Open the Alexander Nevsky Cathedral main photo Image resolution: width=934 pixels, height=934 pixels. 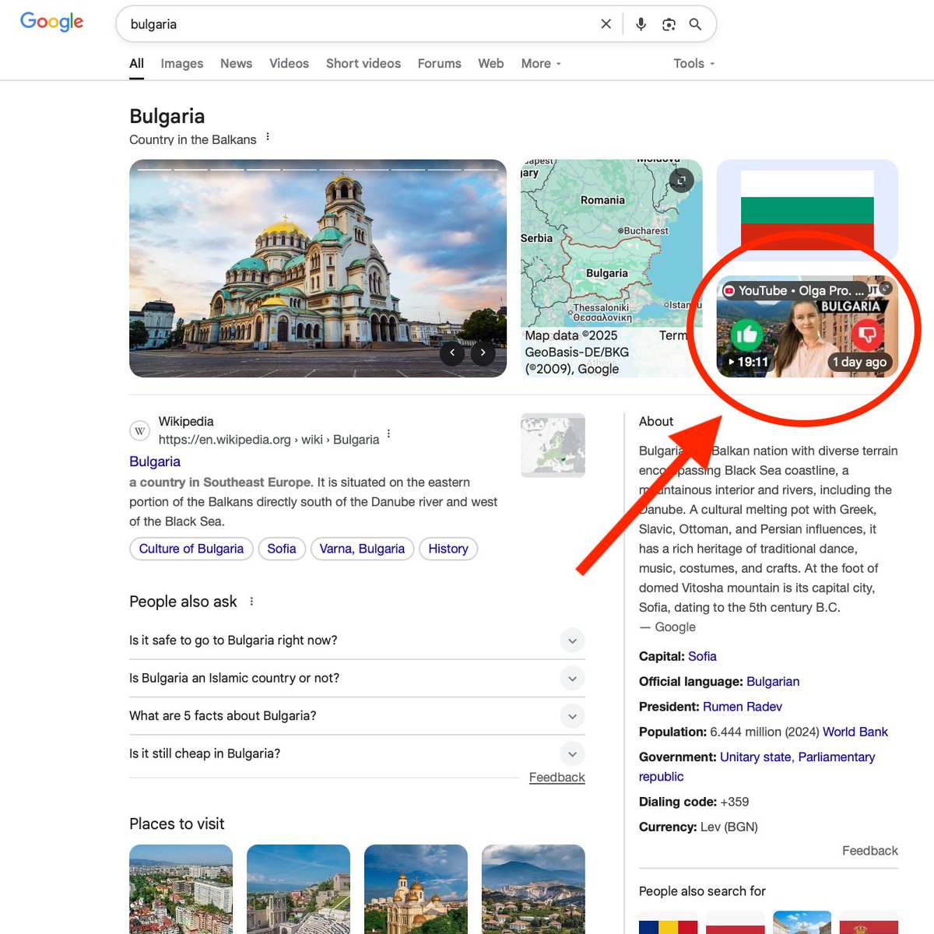click(318, 269)
